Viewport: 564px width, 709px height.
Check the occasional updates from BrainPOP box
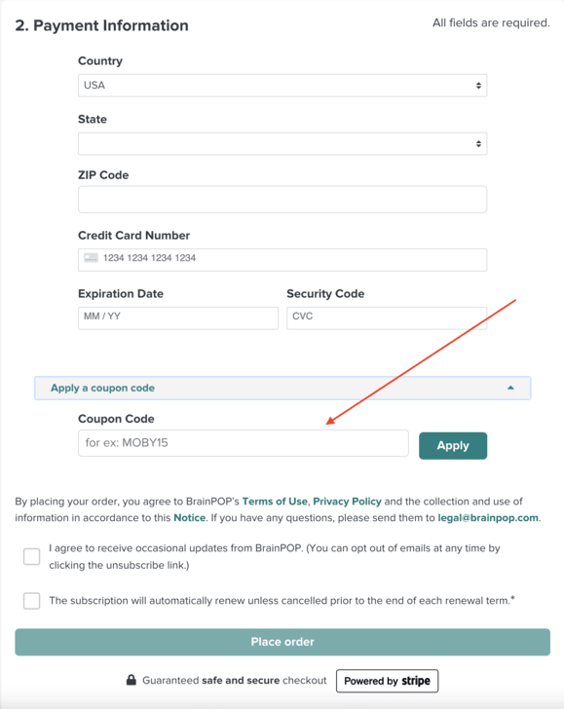[32, 556]
